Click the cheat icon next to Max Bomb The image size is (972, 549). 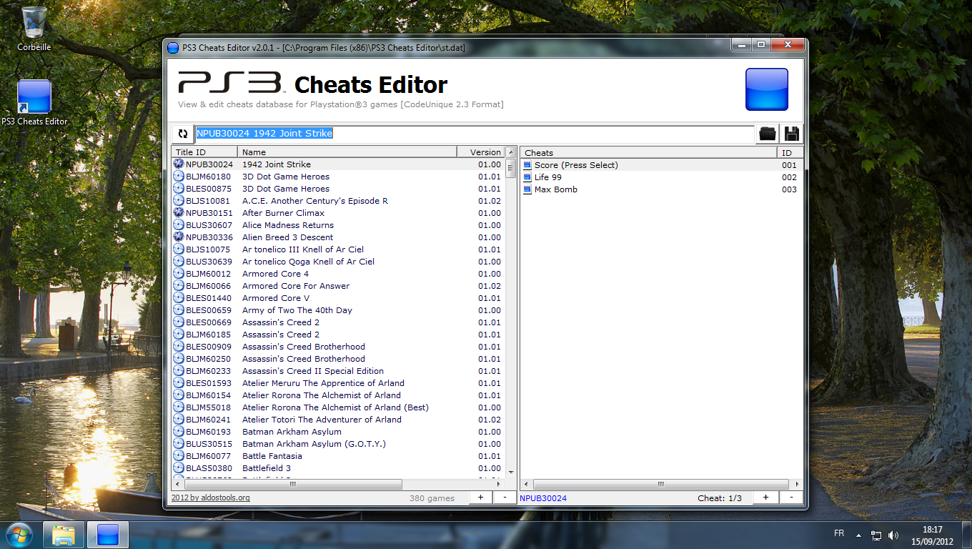coord(527,189)
